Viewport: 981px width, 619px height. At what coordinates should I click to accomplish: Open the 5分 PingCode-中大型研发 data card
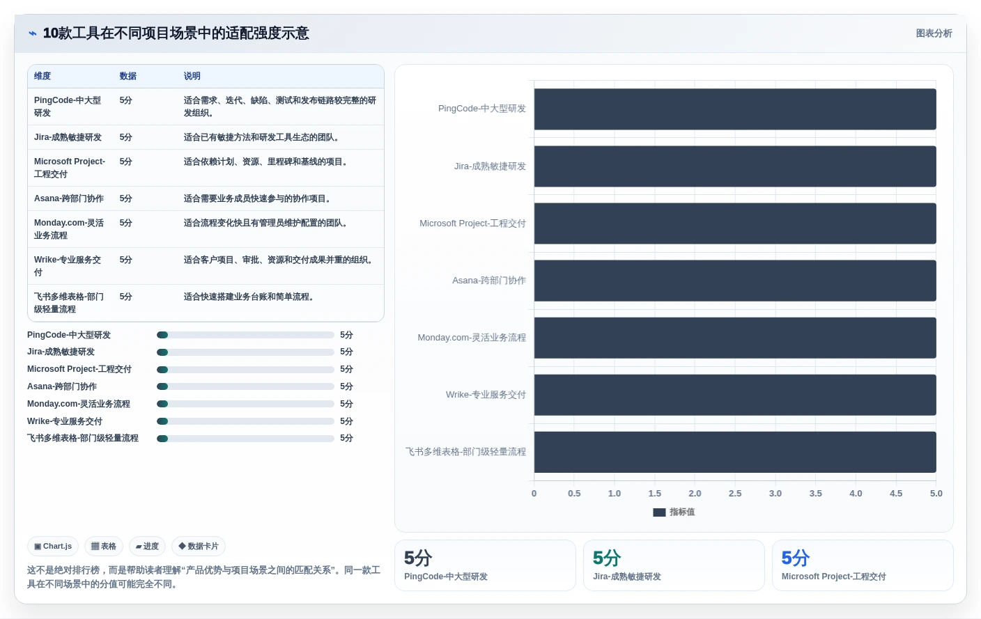click(485, 565)
